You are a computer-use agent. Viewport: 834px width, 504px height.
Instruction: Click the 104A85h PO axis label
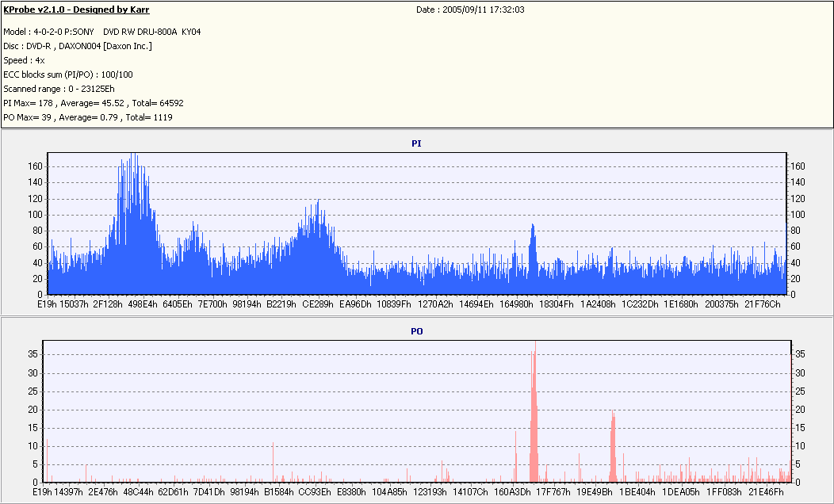[x=390, y=492]
